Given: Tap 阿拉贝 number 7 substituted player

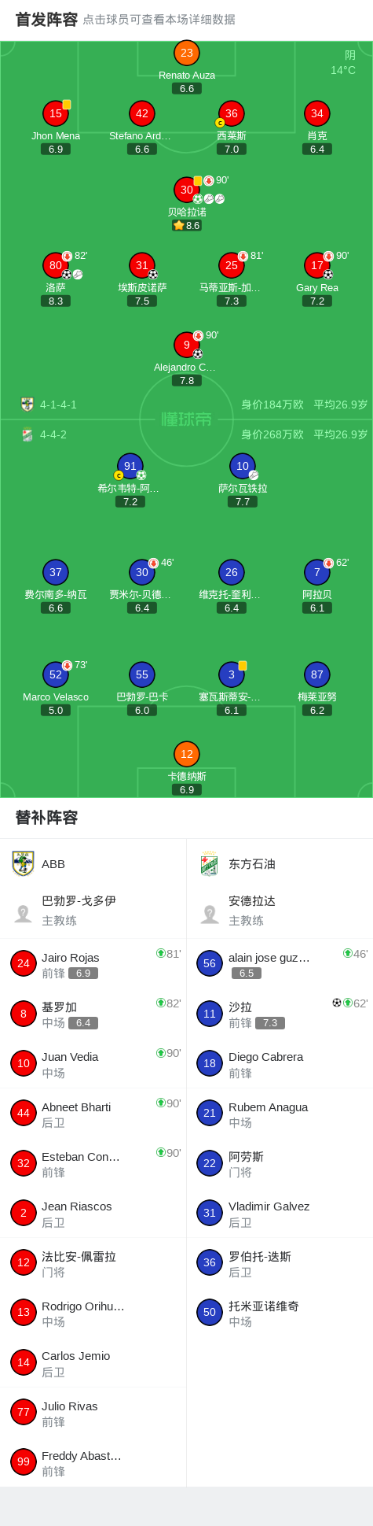Looking at the screenshot, I should (317, 572).
